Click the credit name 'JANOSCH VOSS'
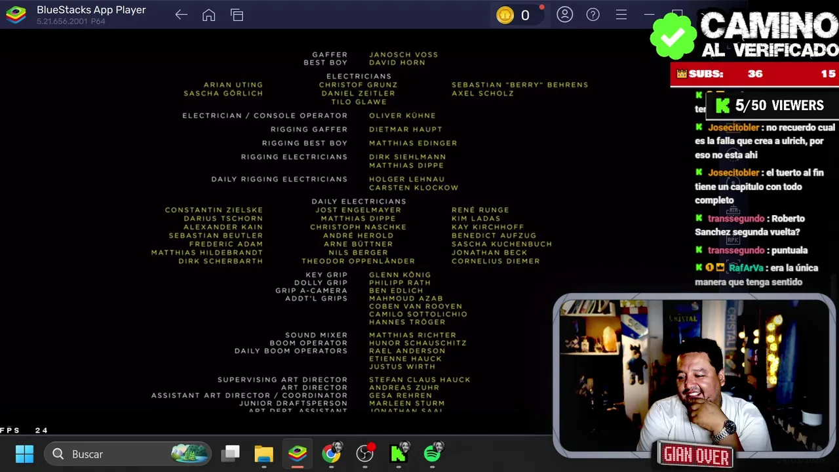 coord(403,54)
